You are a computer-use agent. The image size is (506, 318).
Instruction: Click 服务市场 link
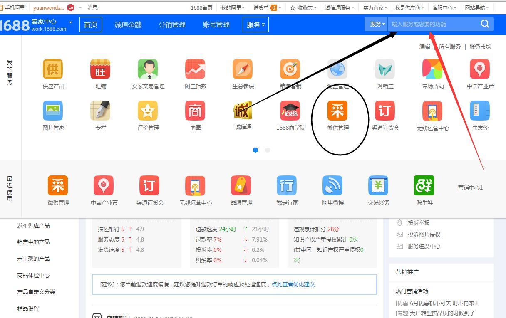click(x=480, y=47)
